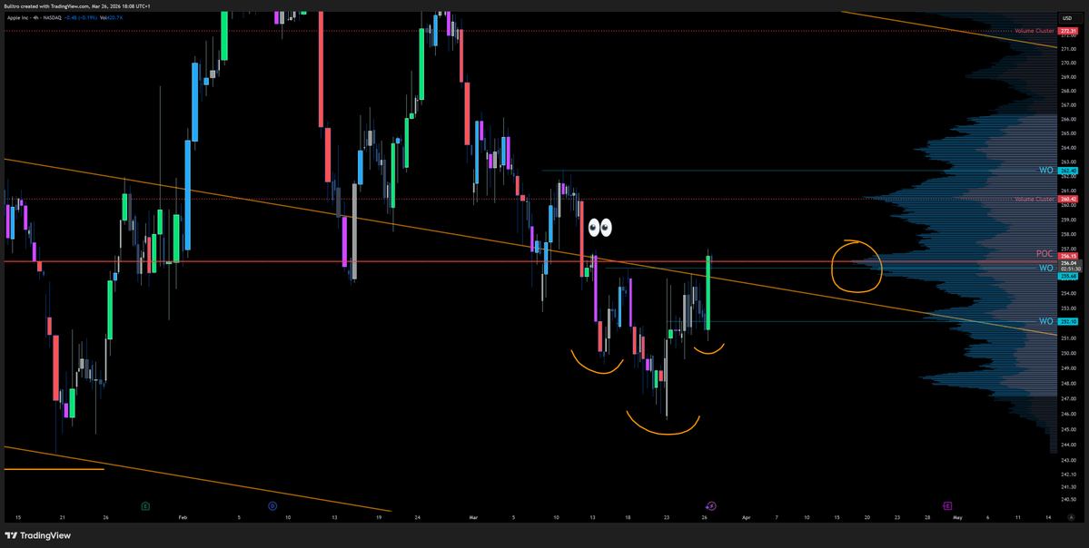Click the 262.40 WO price label
The width and height of the screenshot is (1089, 548).
[x=1067, y=170]
